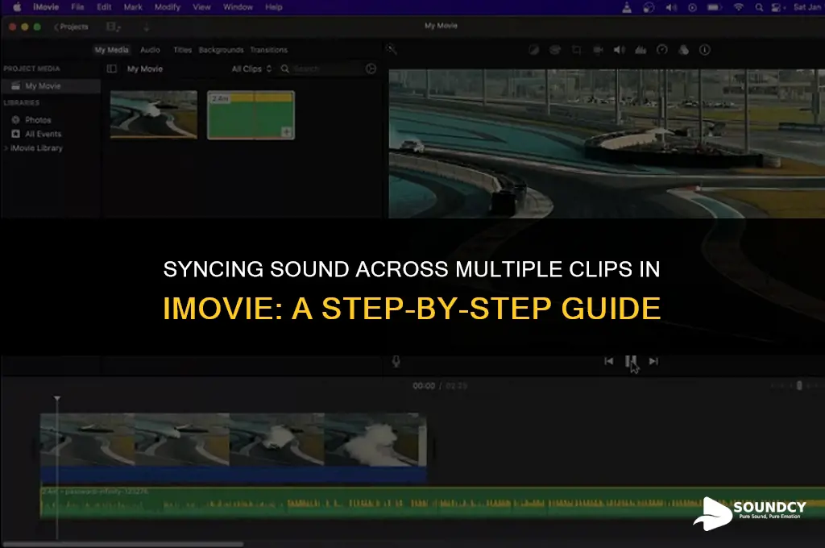Click the plus button on green clip
825x548 pixels.
point(287,132)
